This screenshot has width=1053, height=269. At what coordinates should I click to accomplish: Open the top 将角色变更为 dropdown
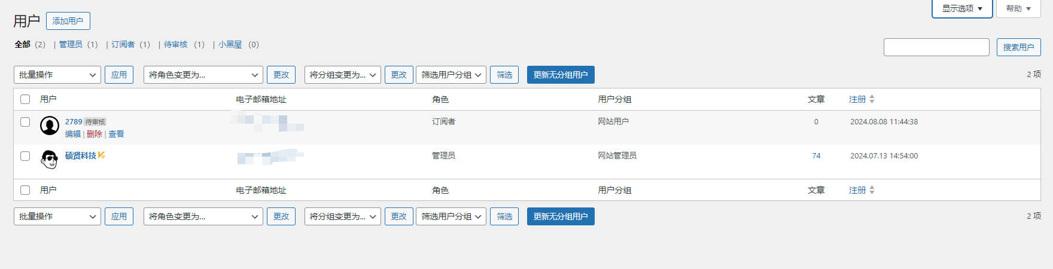pyautogui.click(x=203, y=75)
